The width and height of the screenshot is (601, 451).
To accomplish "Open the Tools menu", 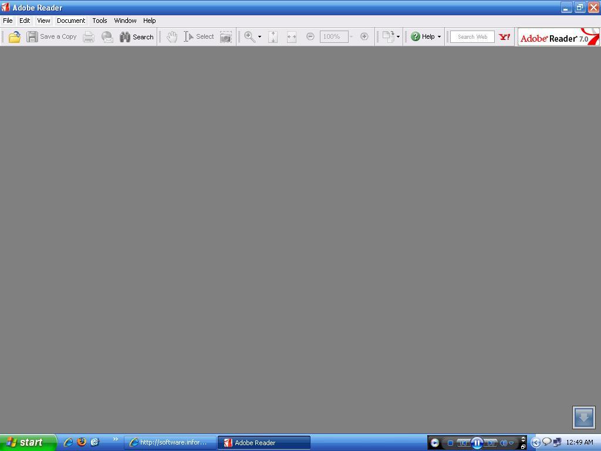I will (99, 20).
